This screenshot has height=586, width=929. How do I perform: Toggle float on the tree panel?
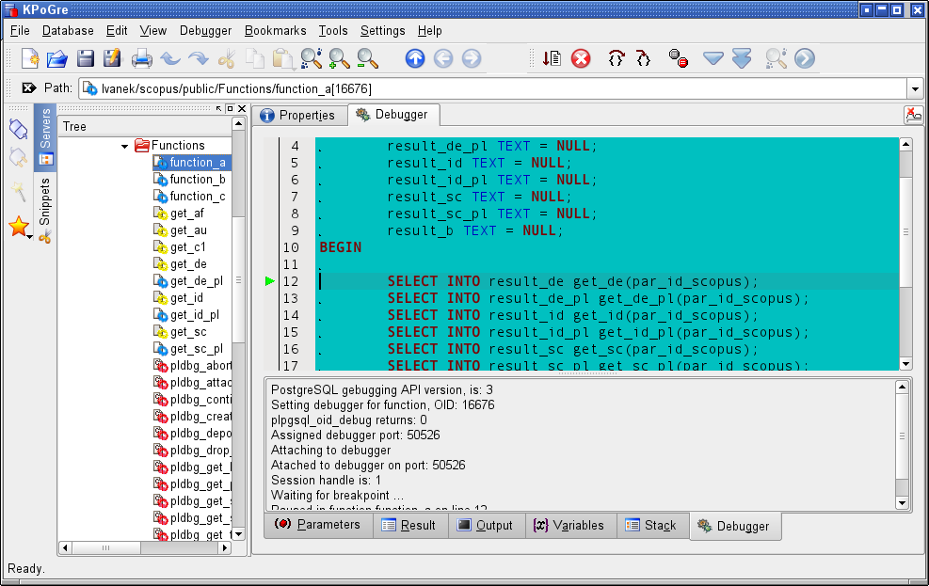tap(229, 109)
